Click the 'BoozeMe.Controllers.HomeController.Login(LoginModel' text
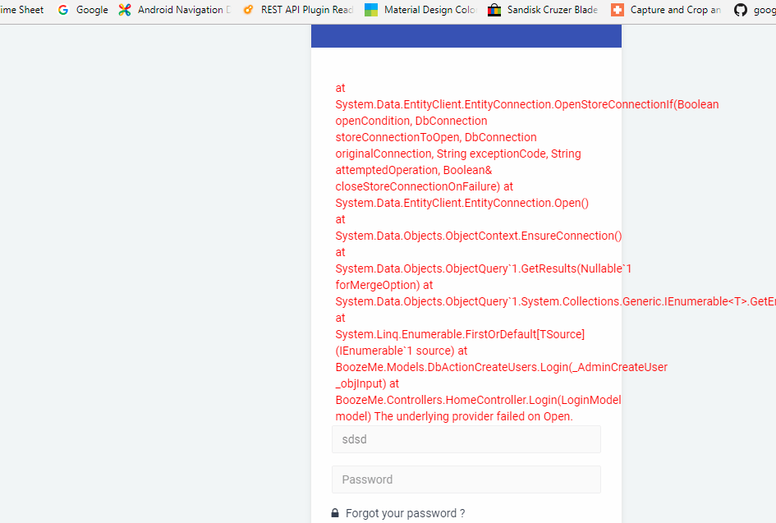 tap(478, 400)
